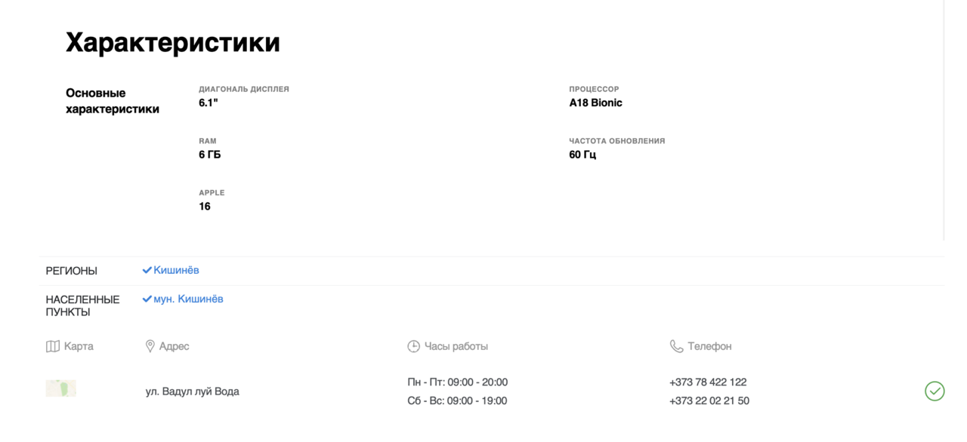Screen dimensions: 967x442
Task: Click the A18 Bionic processor value
Action: [595, 103]
